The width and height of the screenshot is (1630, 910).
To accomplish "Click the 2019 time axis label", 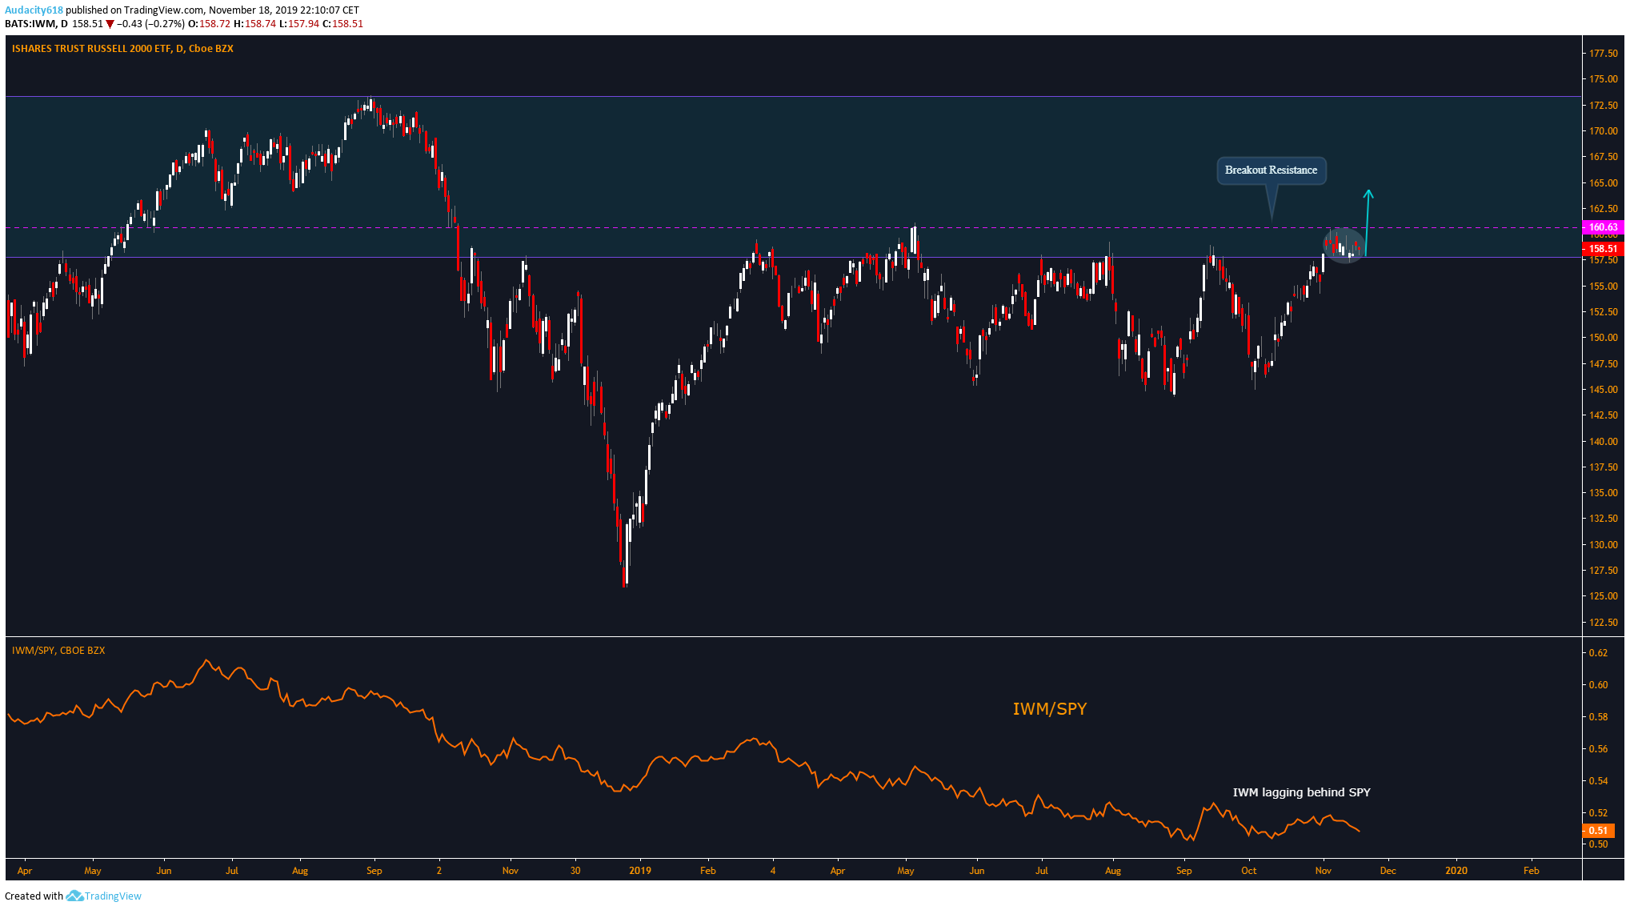I will (640, 871).
